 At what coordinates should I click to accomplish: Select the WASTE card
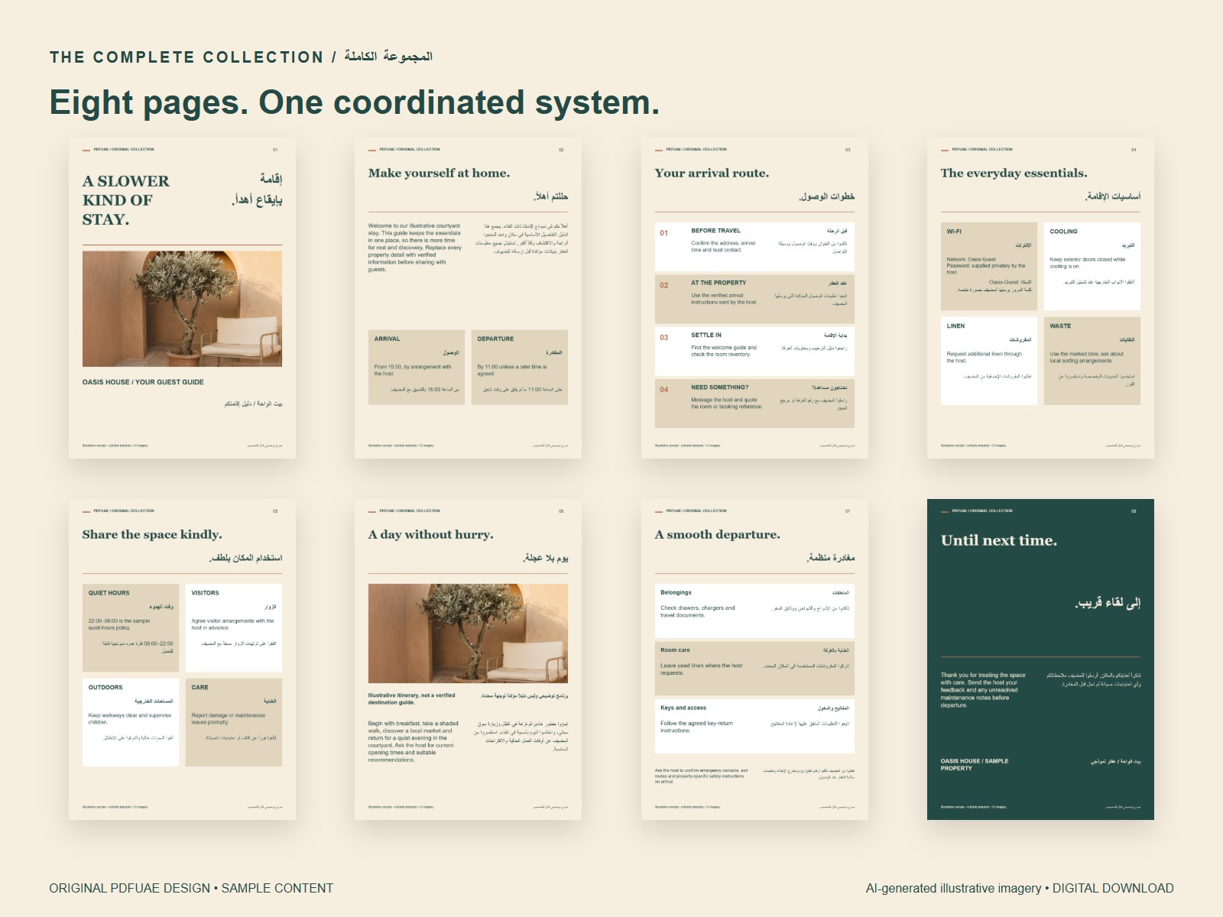[x=1092, y=361]
